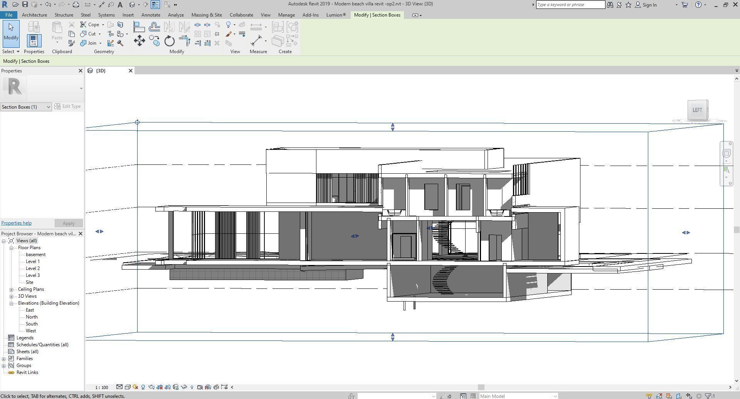Screen dimensions: 740x399
Task: Switch to the Lumion tab
Action: [x=336, y=15]
